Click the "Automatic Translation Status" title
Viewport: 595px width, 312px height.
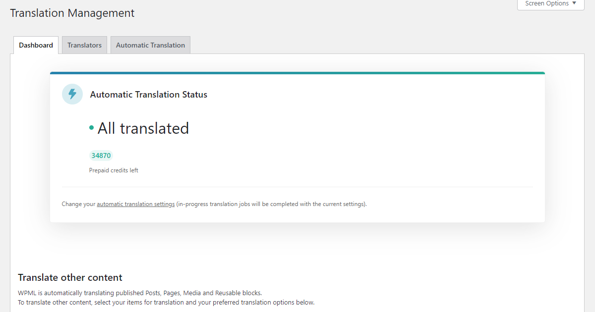click(x=148, y=94)
